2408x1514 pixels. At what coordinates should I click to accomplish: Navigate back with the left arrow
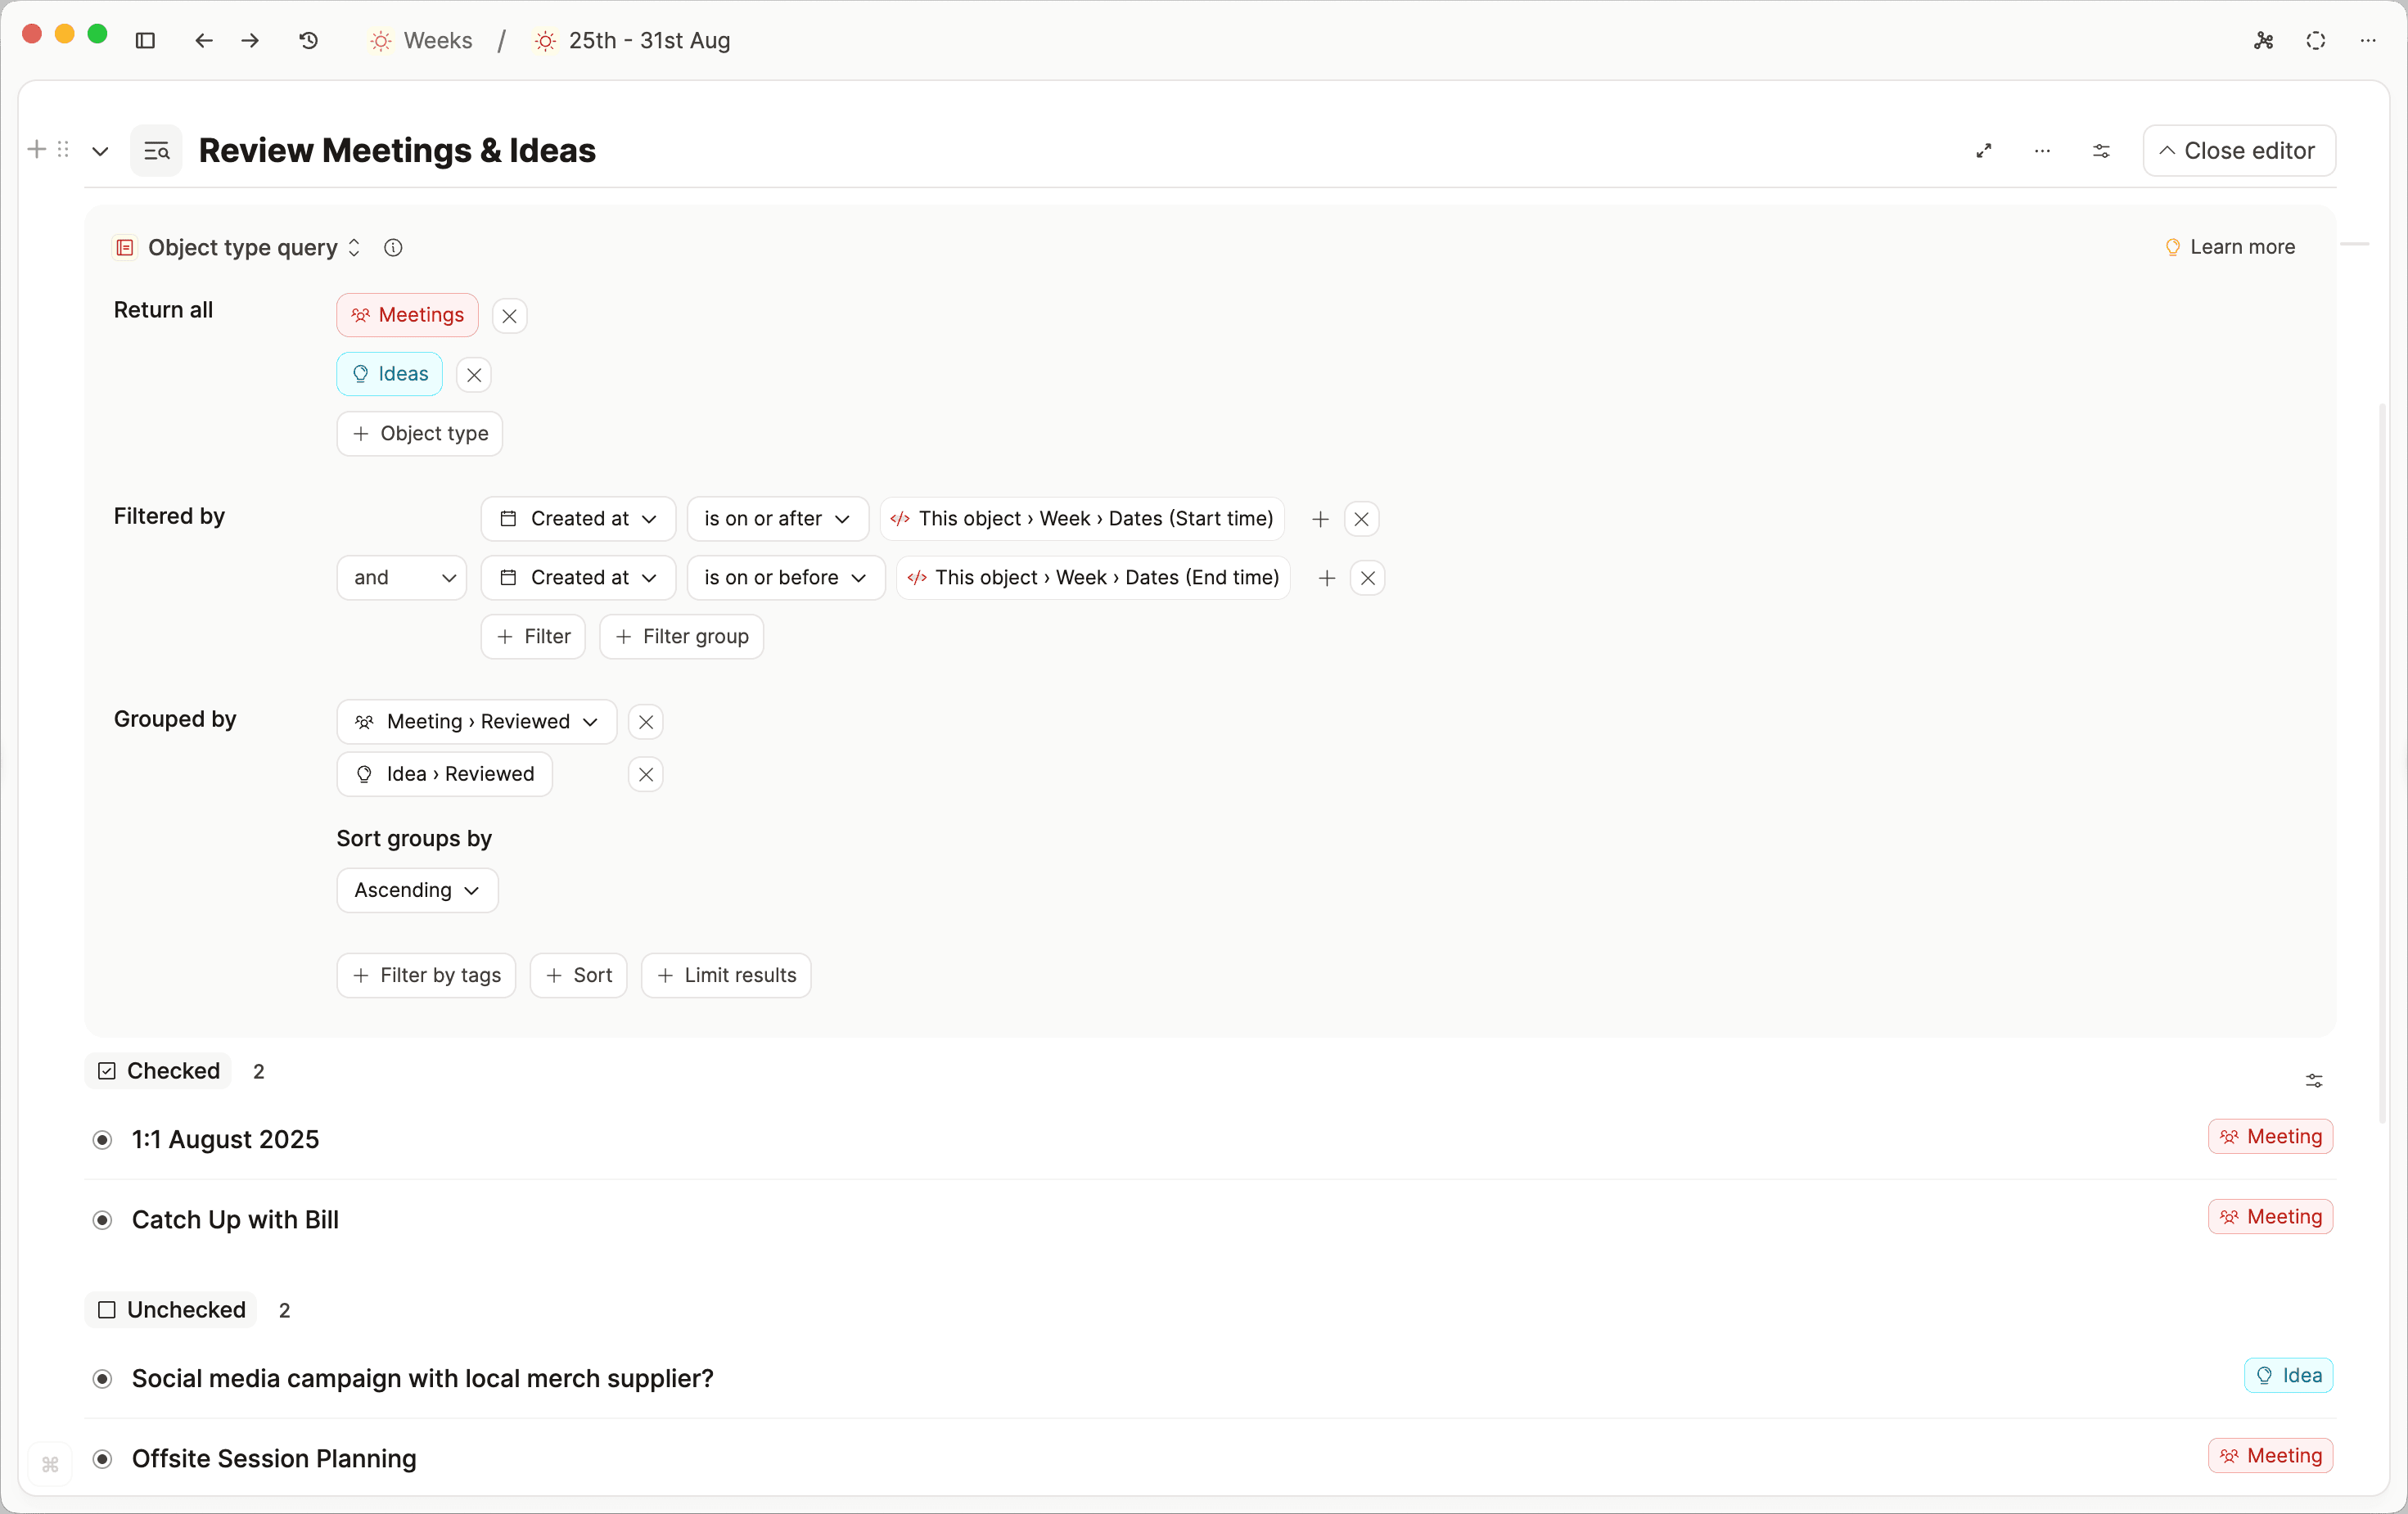[x=204, y=41]
